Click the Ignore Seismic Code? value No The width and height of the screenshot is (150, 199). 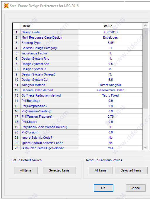[x=110, y=138]
